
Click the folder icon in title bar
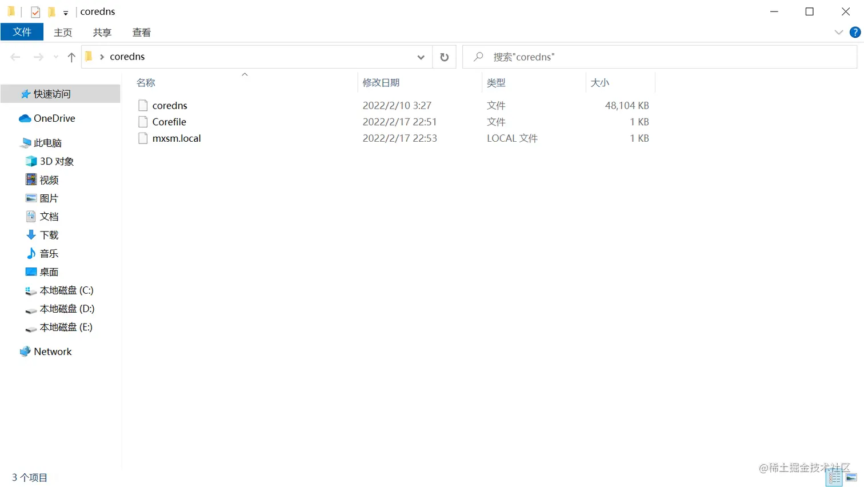[11, 11]
